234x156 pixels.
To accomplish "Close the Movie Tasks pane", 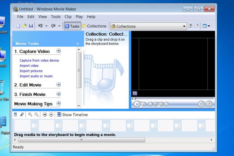I will click(x=78, y=44).
